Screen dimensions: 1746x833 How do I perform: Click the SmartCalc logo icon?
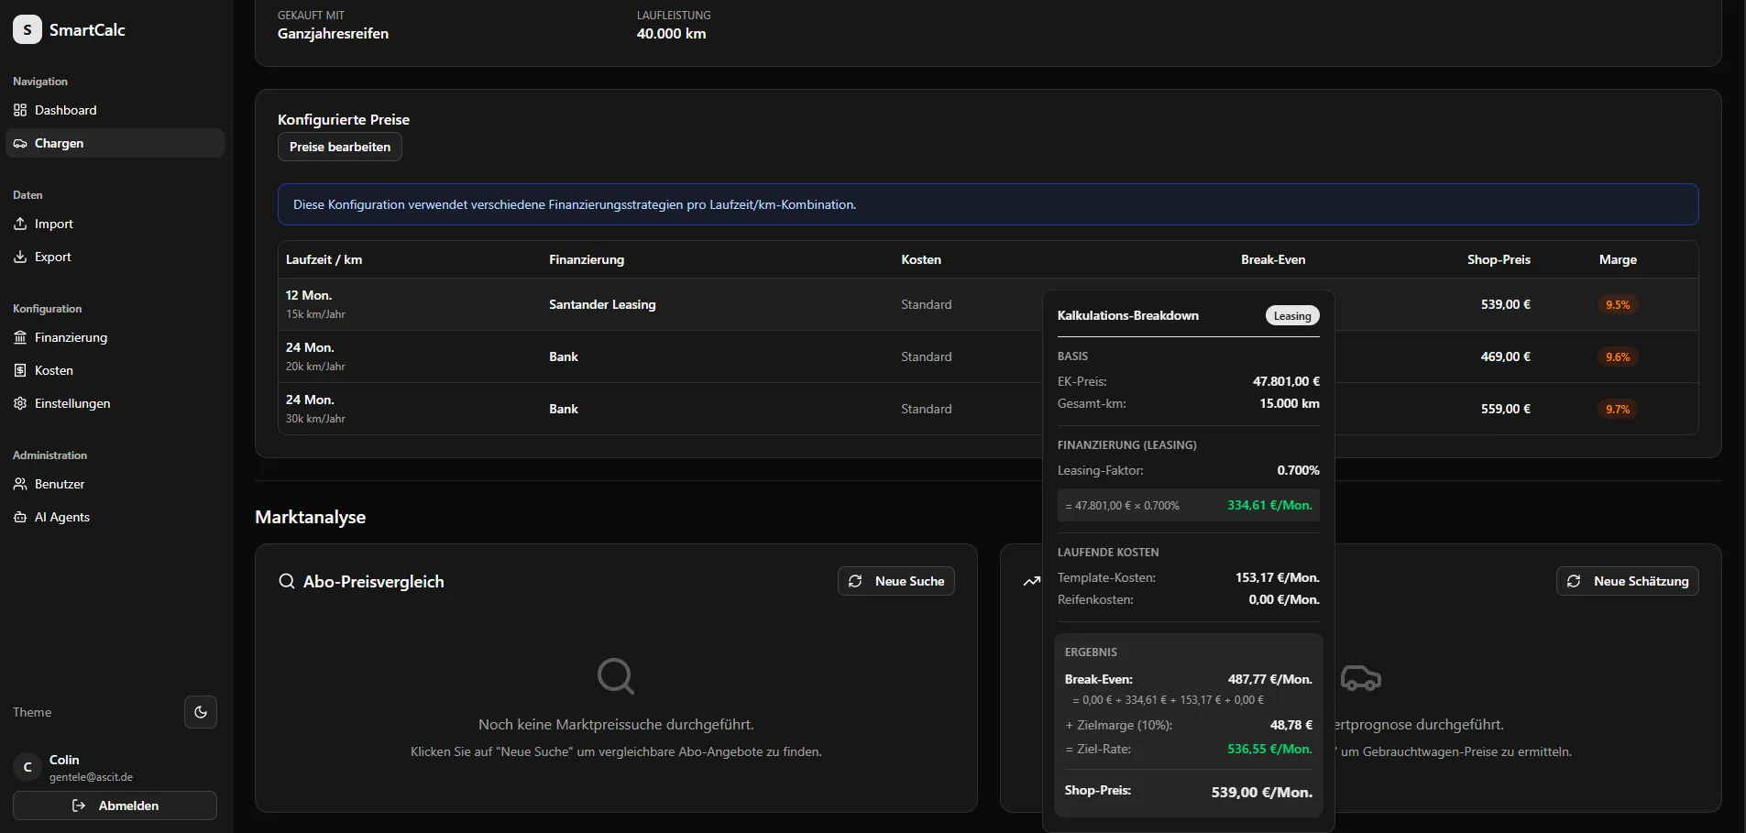pyautogui.click(x=27, y=30)
